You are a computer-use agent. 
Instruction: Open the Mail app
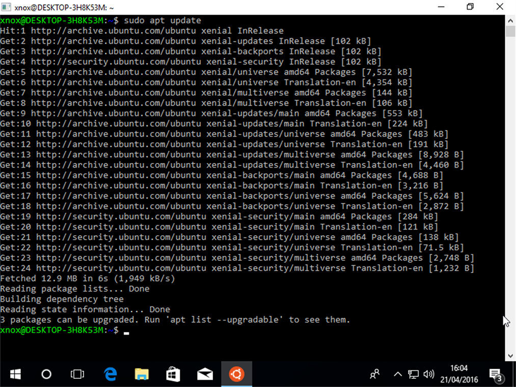[x=205, y=374]
